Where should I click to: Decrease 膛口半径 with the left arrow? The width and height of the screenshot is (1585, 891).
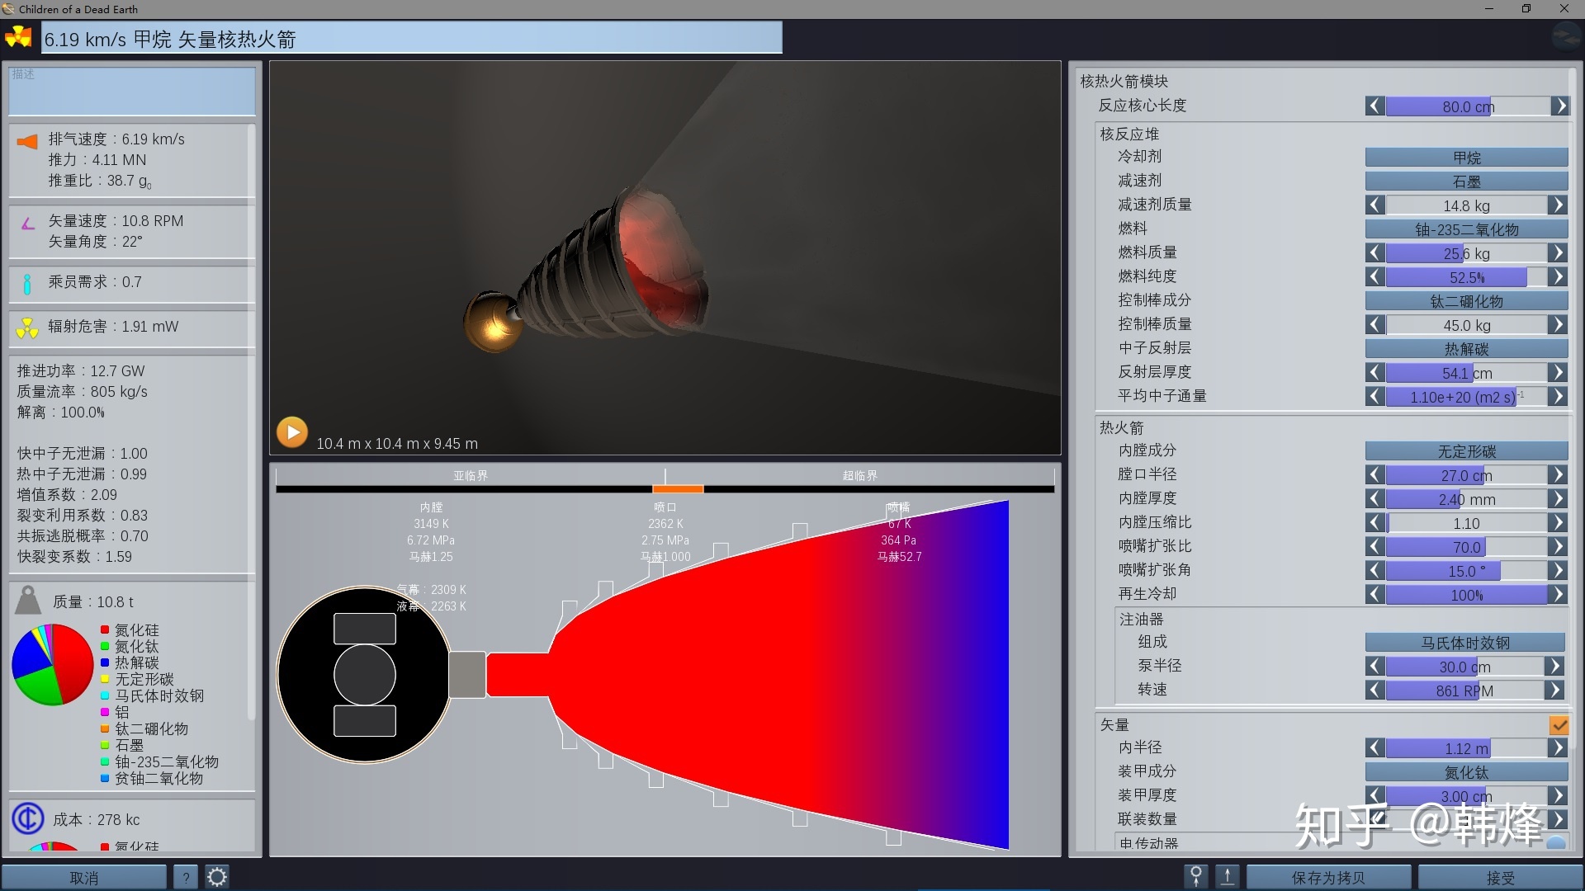(1374, 474)
